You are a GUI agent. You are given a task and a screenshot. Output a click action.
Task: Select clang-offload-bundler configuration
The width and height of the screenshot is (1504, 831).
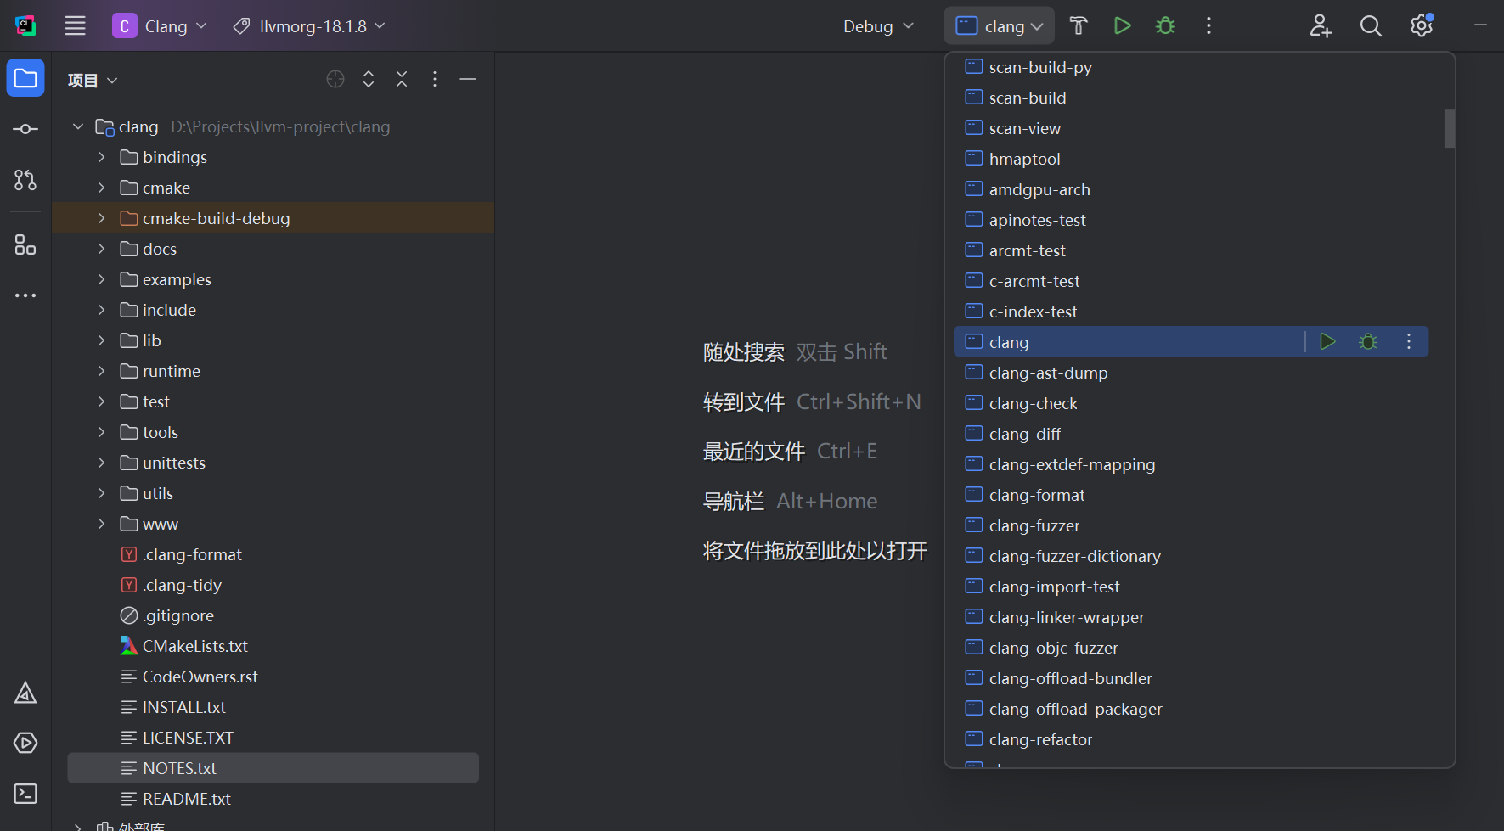click(x=1191, y=678)
